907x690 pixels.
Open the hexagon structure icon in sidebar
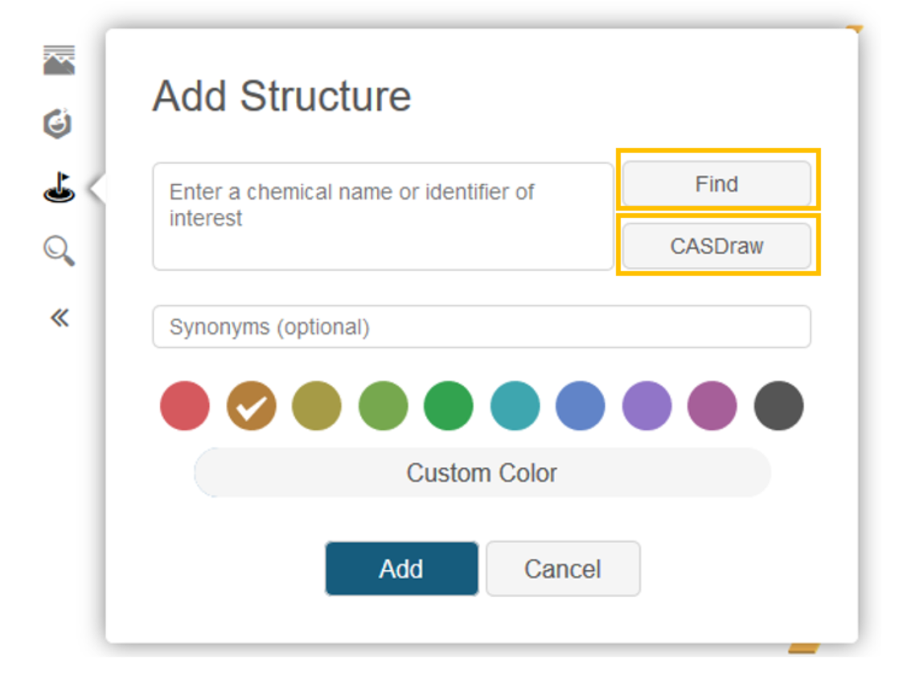click(x=58, y=123)
